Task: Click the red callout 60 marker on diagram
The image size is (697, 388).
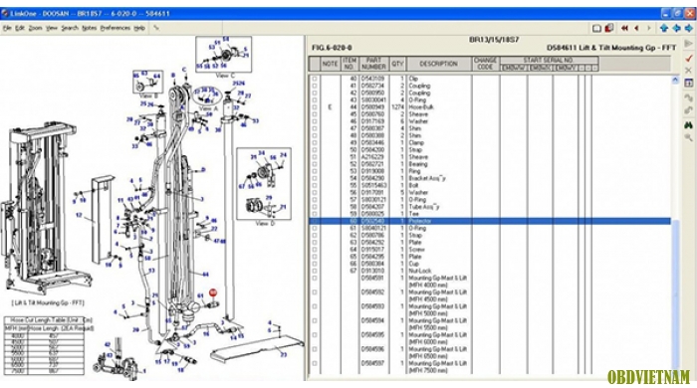Action: tap(213, 292)
